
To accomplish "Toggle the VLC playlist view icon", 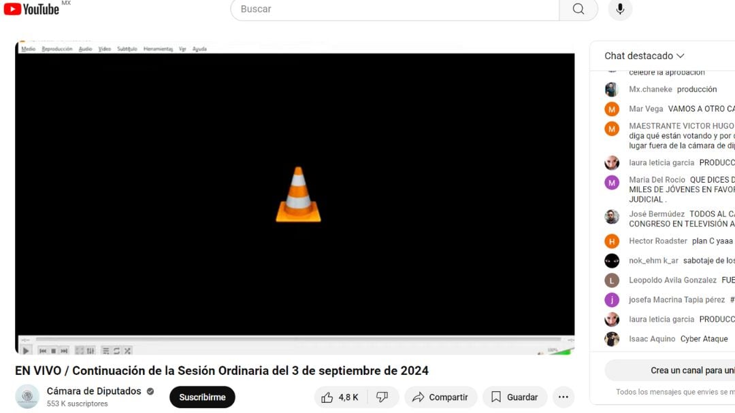I will click(x=105, y=351).
